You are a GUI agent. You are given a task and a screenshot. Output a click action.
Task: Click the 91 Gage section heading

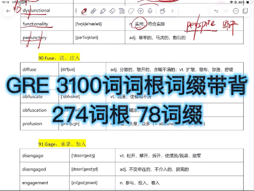coord(62,144)
